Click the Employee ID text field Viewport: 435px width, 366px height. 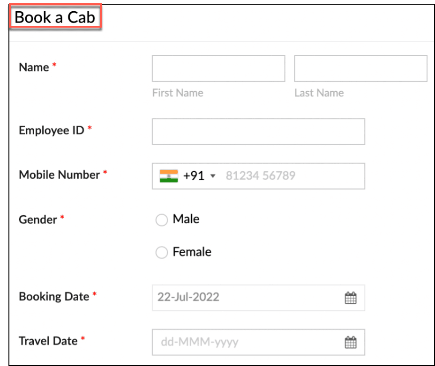coord(259,132)
